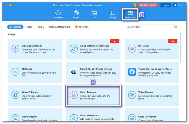189x124 pixels.
Task: Click the Tipard Blu-ray Player icon
Action: [x=74, y=72]
